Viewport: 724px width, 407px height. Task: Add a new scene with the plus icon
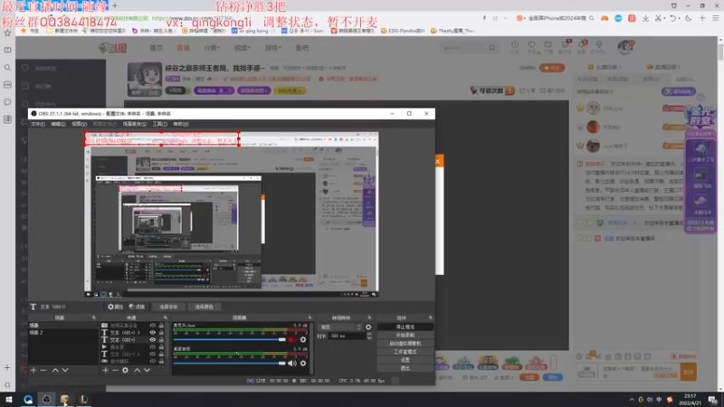(33, 370)
